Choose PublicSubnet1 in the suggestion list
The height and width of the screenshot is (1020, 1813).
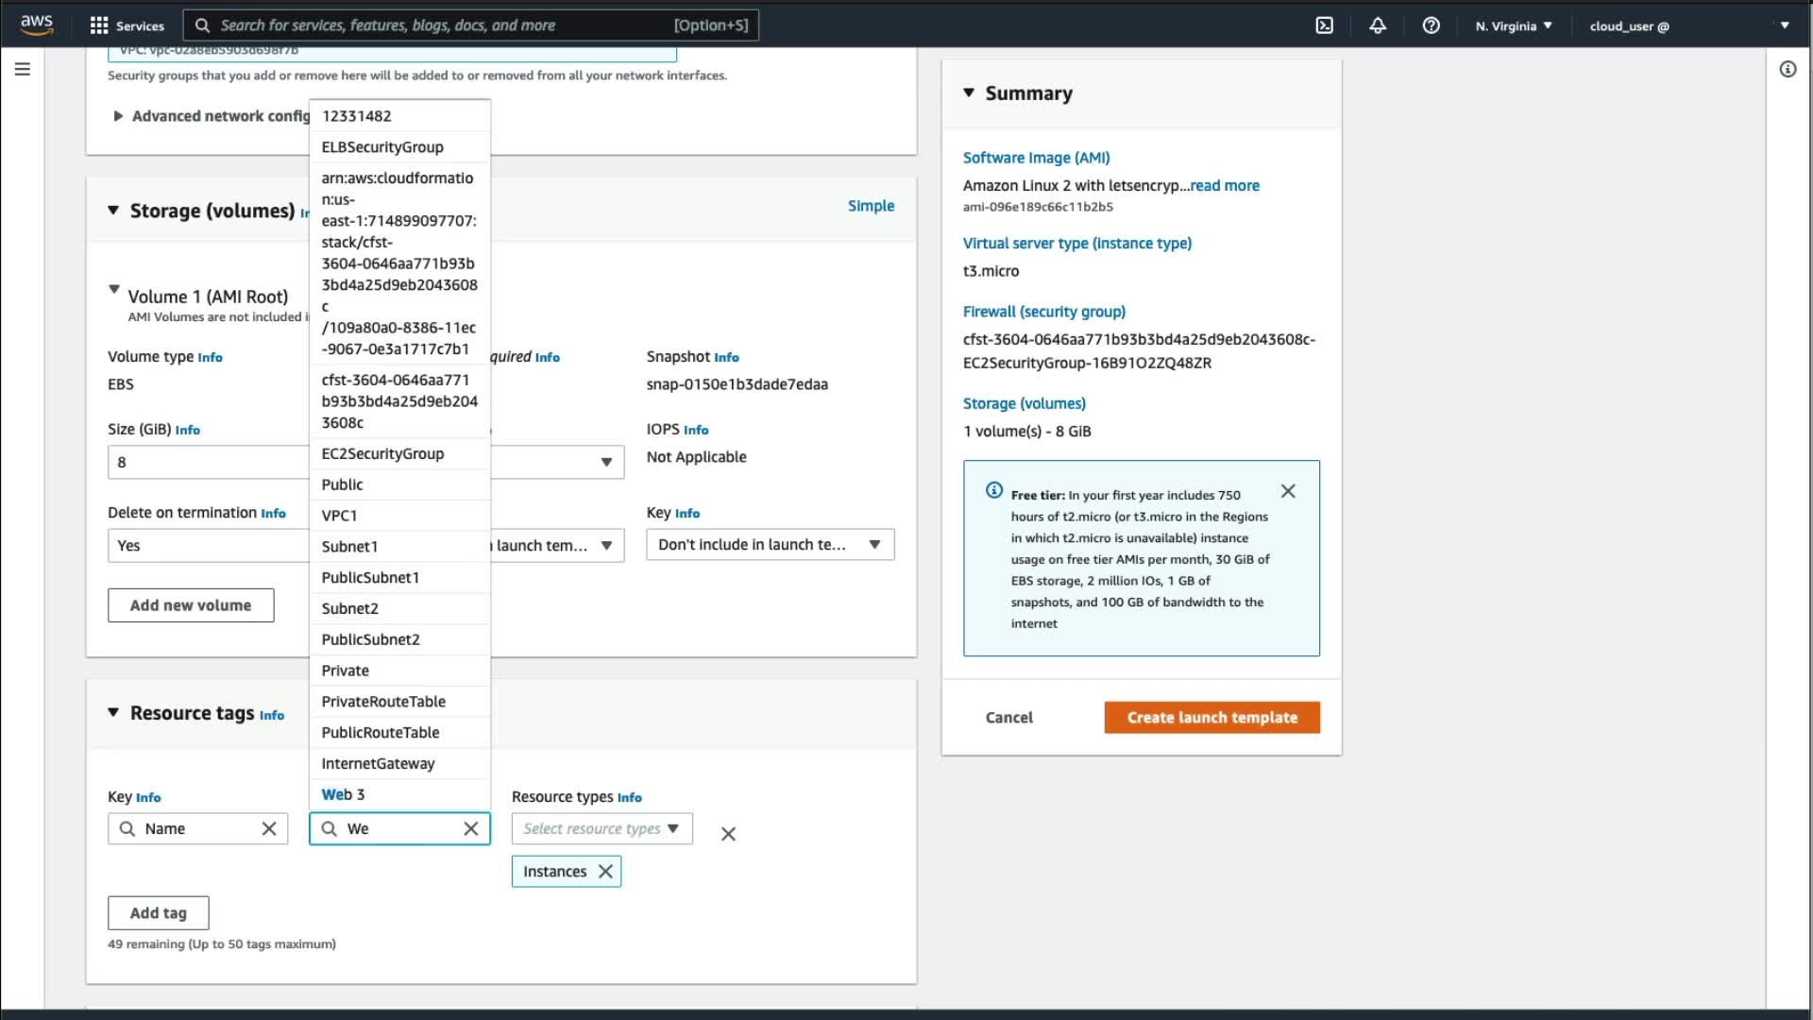point(370,577)
